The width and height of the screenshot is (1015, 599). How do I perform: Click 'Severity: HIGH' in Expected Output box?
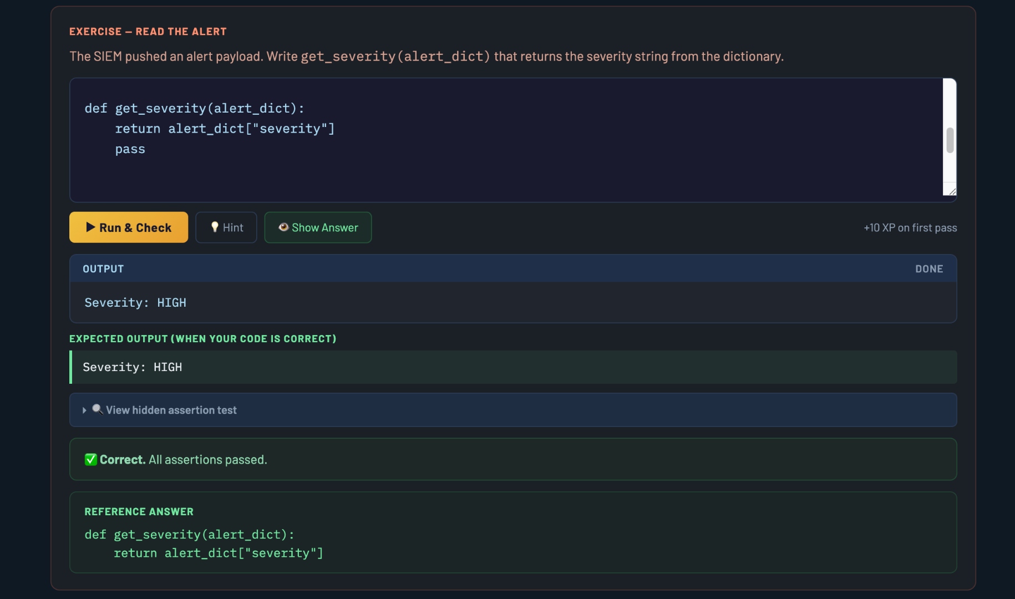[133, 367]
